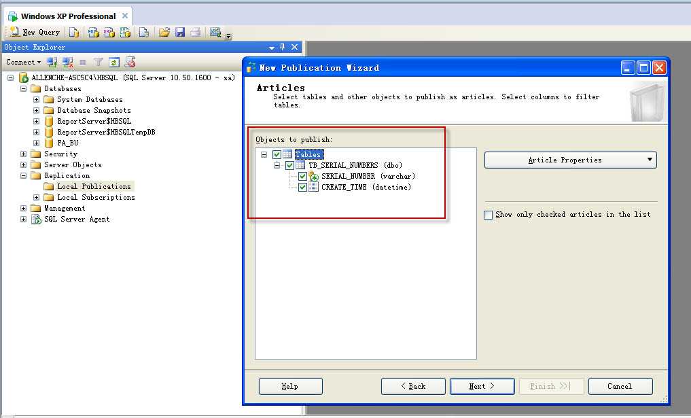Select the Local Publications tree item
The width and height of the screenshot is (691, 418).
(x=94, y=186)
